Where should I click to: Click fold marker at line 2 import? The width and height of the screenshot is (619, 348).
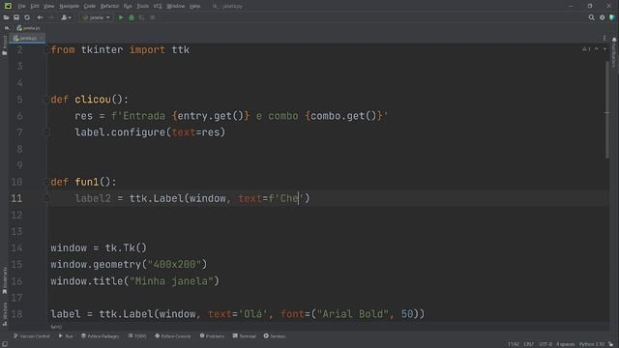(x=45, y=50)
